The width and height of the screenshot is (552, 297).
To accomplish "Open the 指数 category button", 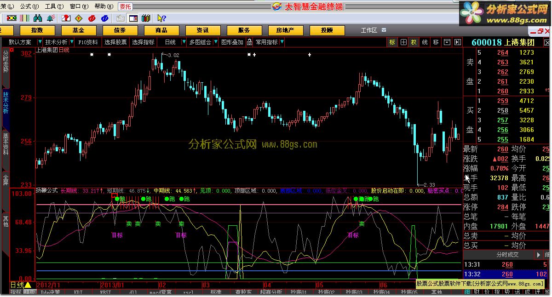I will (37, 30).
